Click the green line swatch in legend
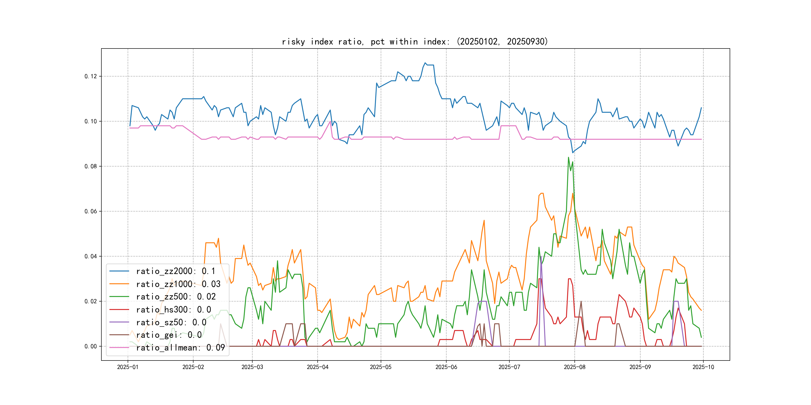 (119, 296)
